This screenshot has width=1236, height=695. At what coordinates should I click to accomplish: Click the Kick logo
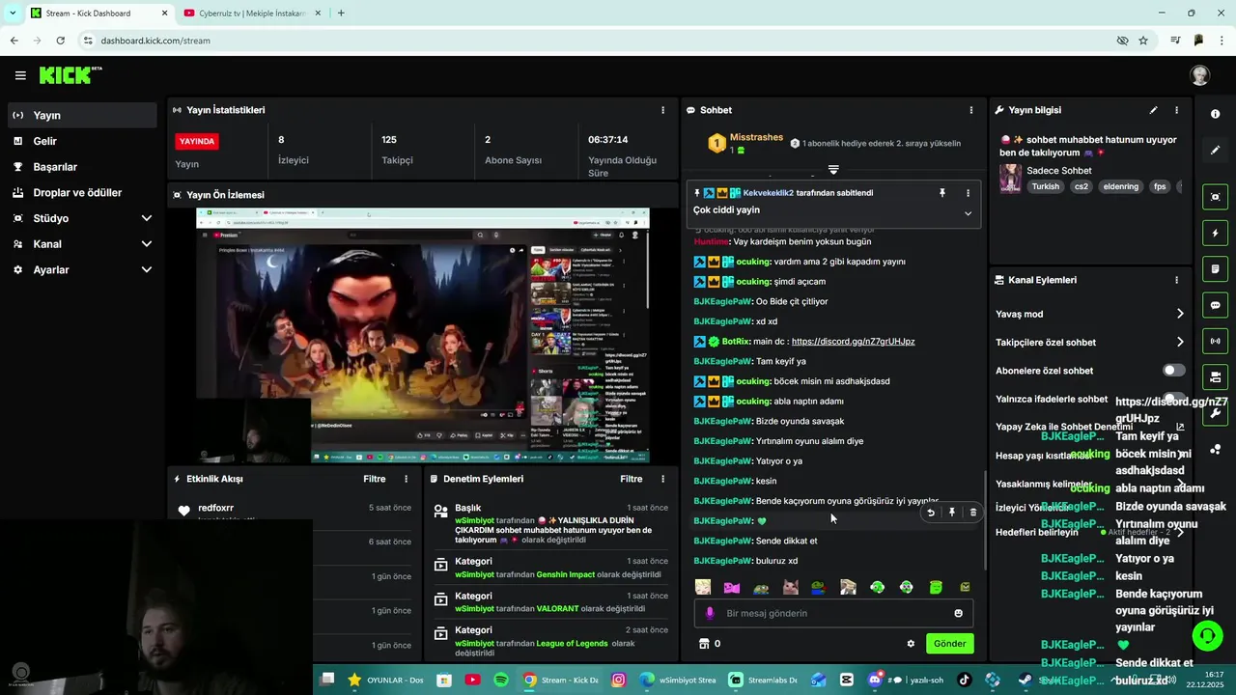tap(70, 75)
